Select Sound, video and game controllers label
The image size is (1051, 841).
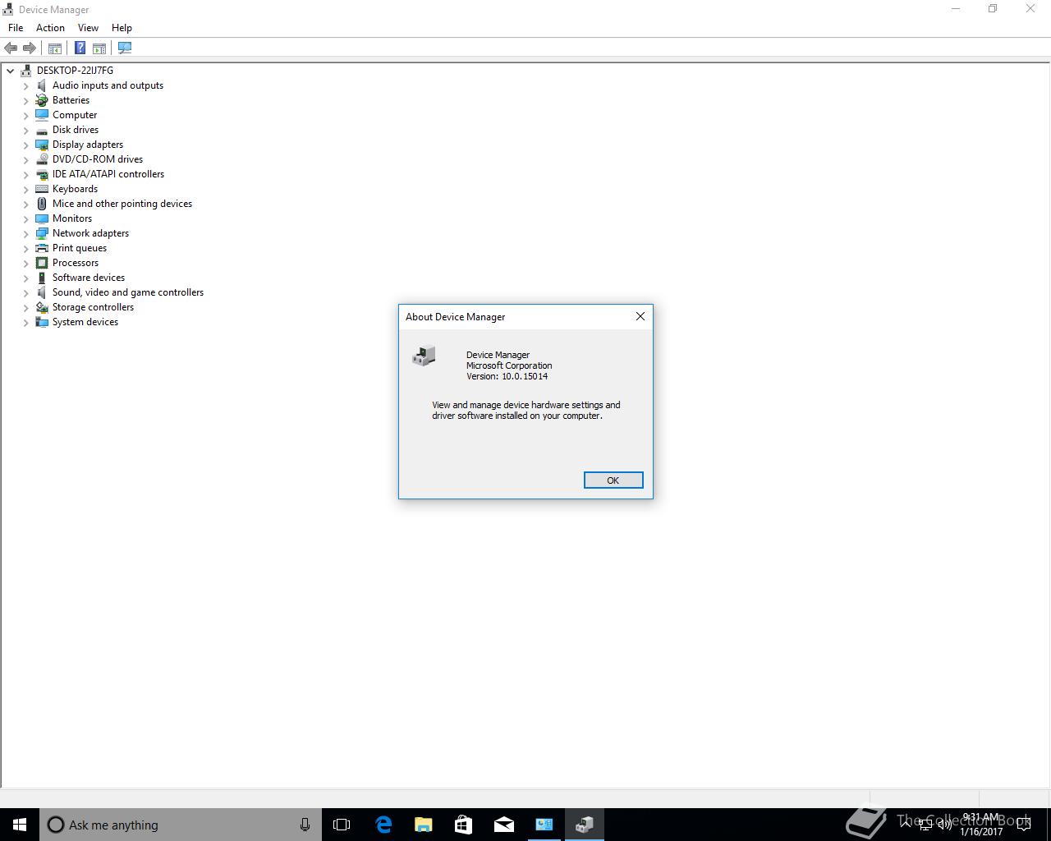click(128, 292)
